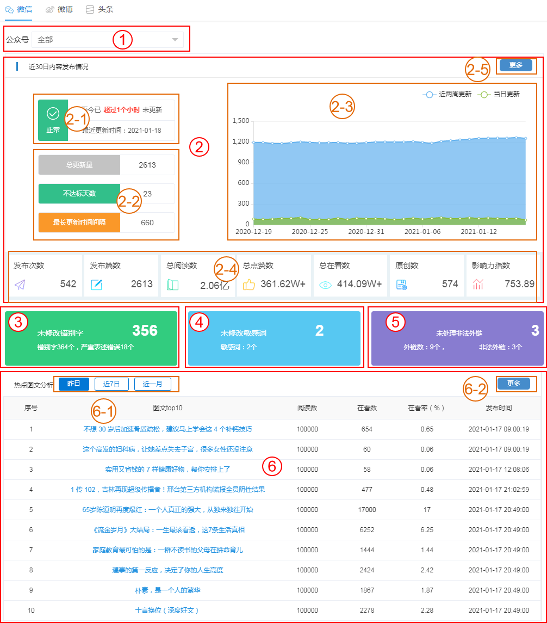The height and width of the screenshot is (623, 547).
Task: Switch to the 头条 tab
Action: pyautogui.click(x=96, y=9)
